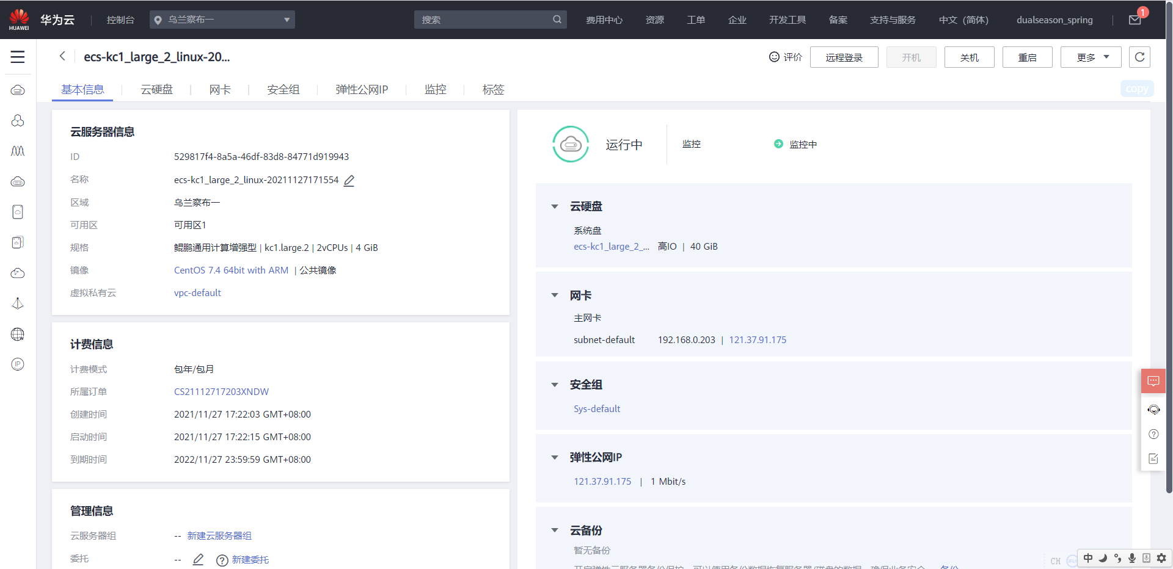This screenshot has width=1173, height=569.
Task: Select the 基本信息 tab
Action: point(82,90)
